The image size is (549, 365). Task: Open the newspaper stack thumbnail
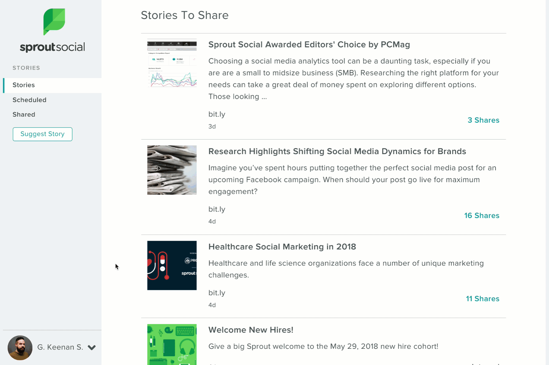click(172, 170)
